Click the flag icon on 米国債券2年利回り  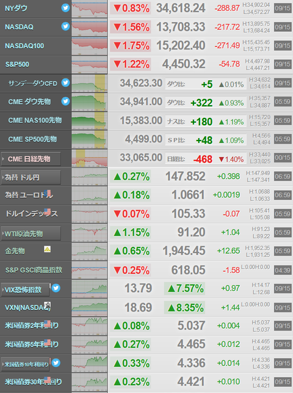point(48,323)
